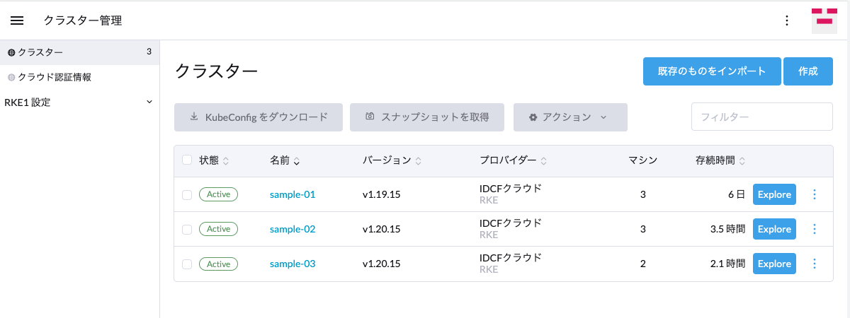Image resolution: width=850 pixels, height=318 pixels.
Task: Expand the RKE1 設定 sidebar section
Action: pos(79,102)
